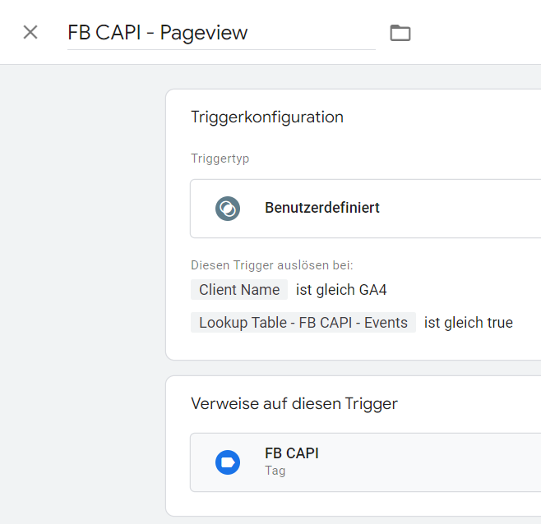Image resolution: width=541 pixels, height=524 pixels.
Task: Close the trigger editor with the X
Action: click(x=30, y=32)
